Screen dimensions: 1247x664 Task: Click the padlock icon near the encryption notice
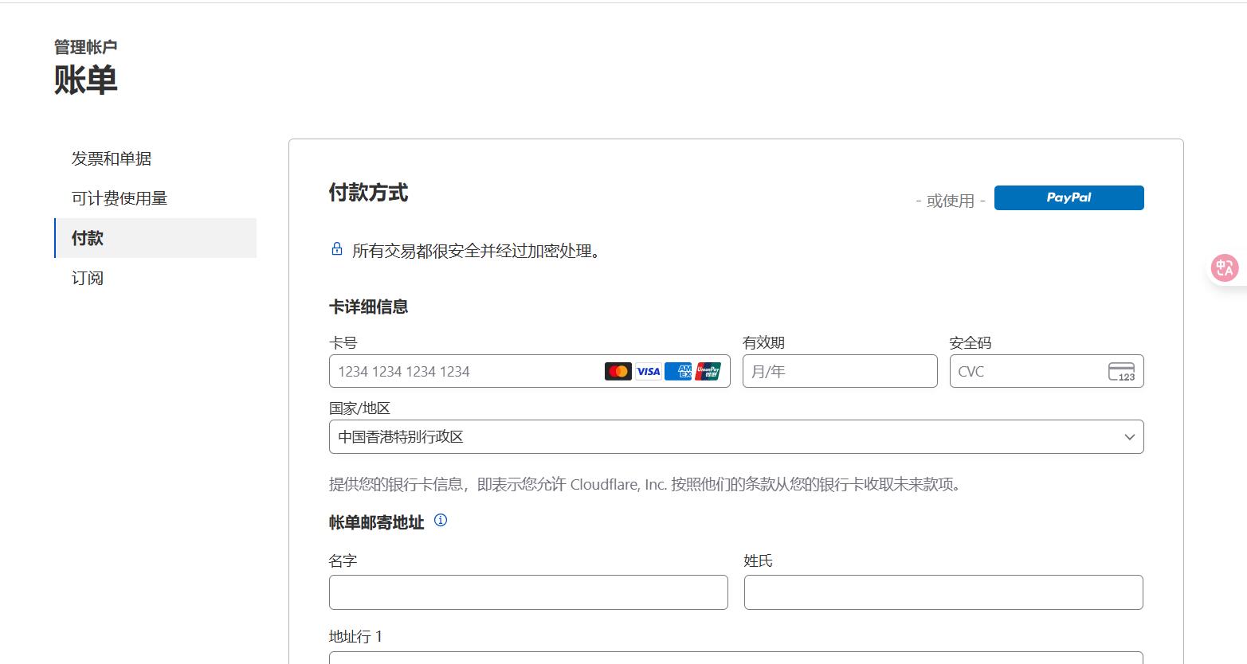[336, 248]
